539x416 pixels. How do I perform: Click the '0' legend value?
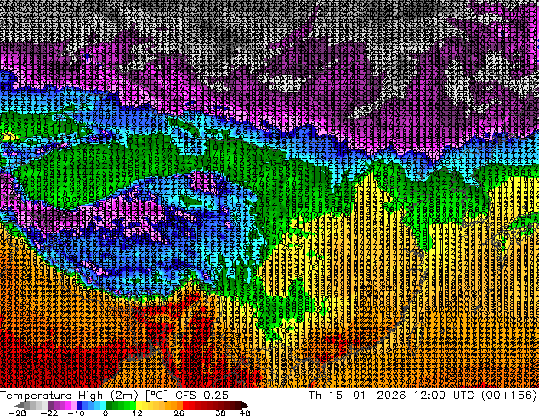click(105, 413)
